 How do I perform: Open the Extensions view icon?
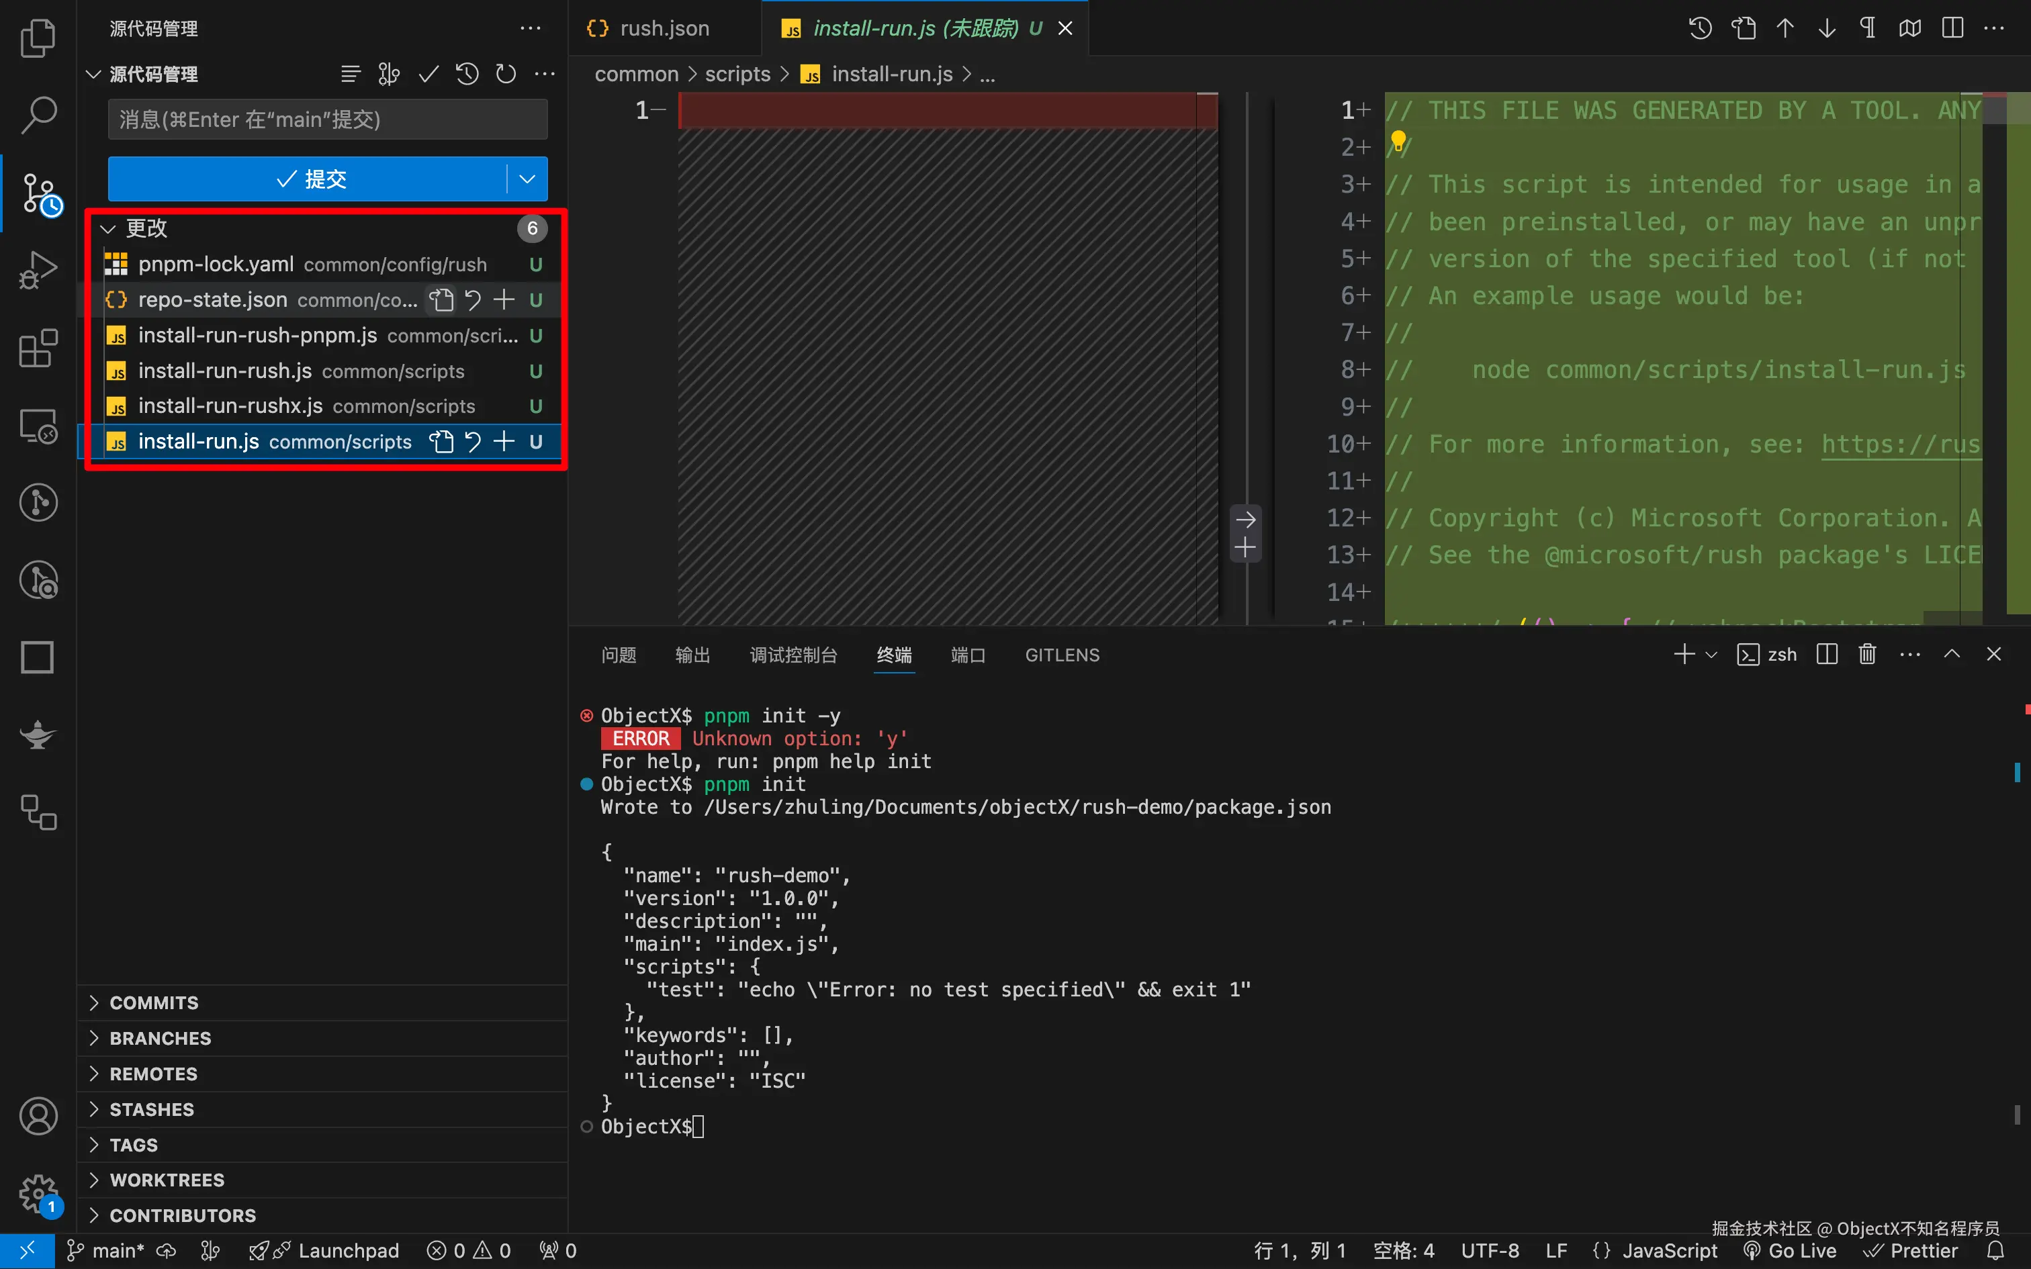click(x=38, y=348)
